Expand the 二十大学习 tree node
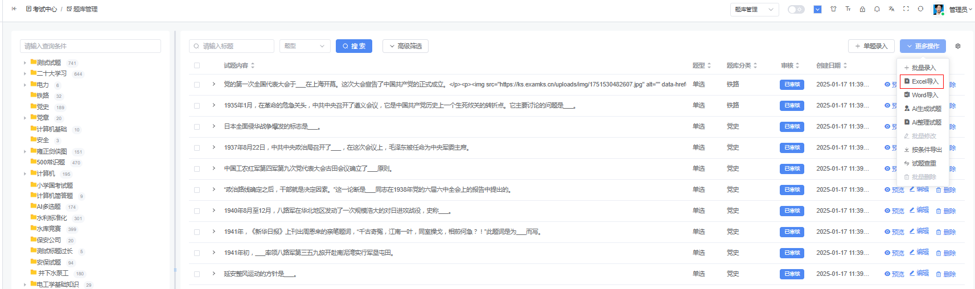The image size is (975, 289). click(x=25, y=74)
